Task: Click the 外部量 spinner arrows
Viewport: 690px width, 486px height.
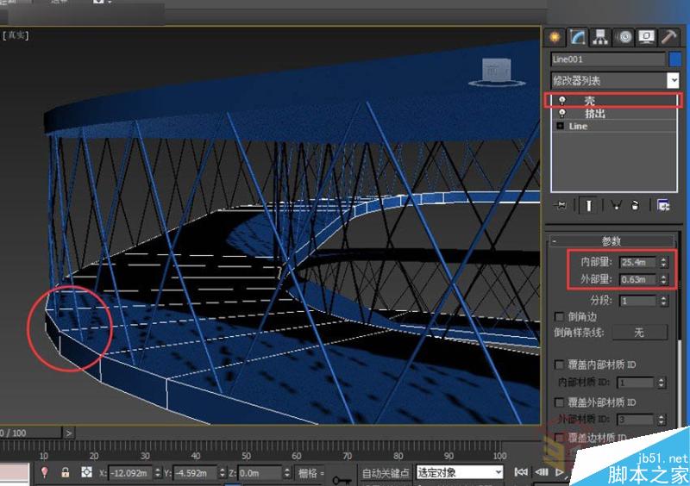Action: coord(663,279)
